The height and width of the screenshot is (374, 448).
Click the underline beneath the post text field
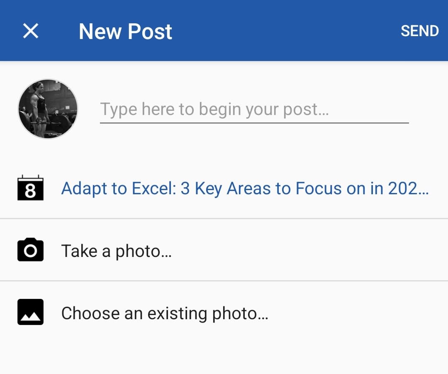(254, 123)
